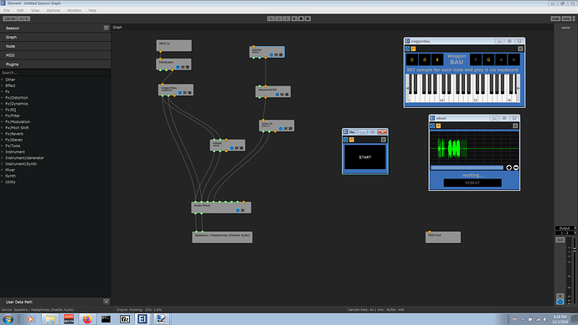Viewport: 578px width, 325px height.
Task: Click the zoom-in plus icon in rebeat
Action: click(x=509, y=168)
